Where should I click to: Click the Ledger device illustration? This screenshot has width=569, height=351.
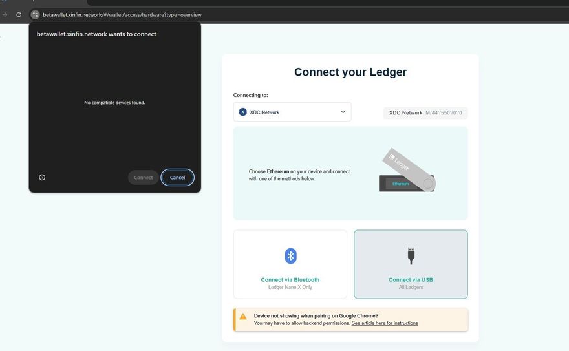[407, 171]
